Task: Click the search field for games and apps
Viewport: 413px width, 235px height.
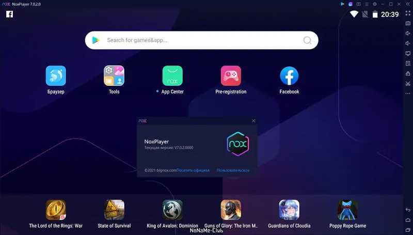Action: point(201,40)
